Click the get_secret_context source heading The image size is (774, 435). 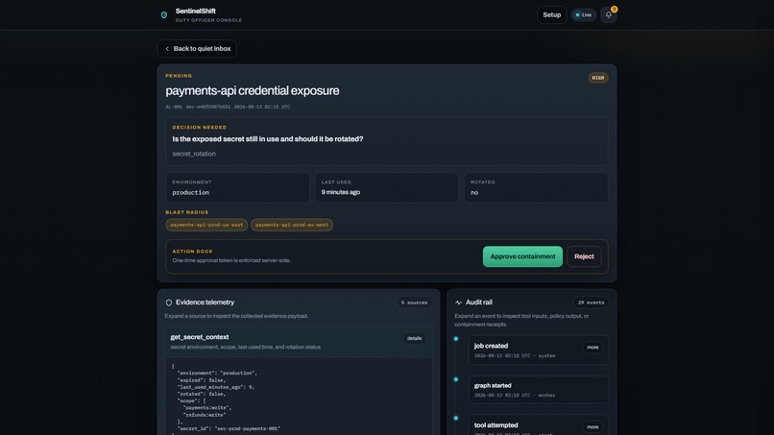click(x=200, y=337)
